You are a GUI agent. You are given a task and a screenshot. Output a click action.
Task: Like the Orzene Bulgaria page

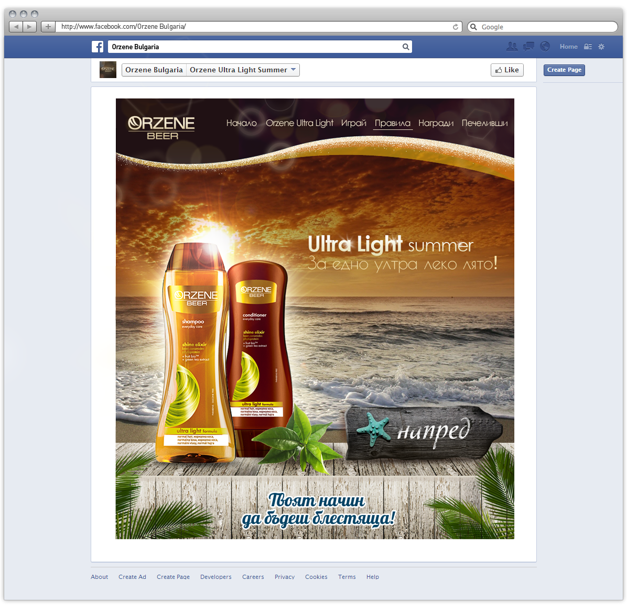coord(507,70)
